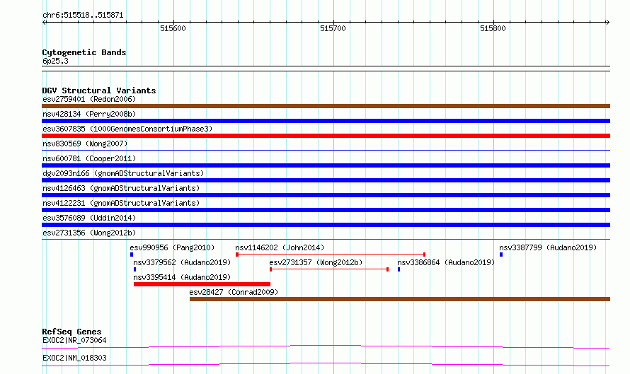The image size is (630, 374).
Task: Click the 515700 ruler tick label
Action: tap(333, 28)
